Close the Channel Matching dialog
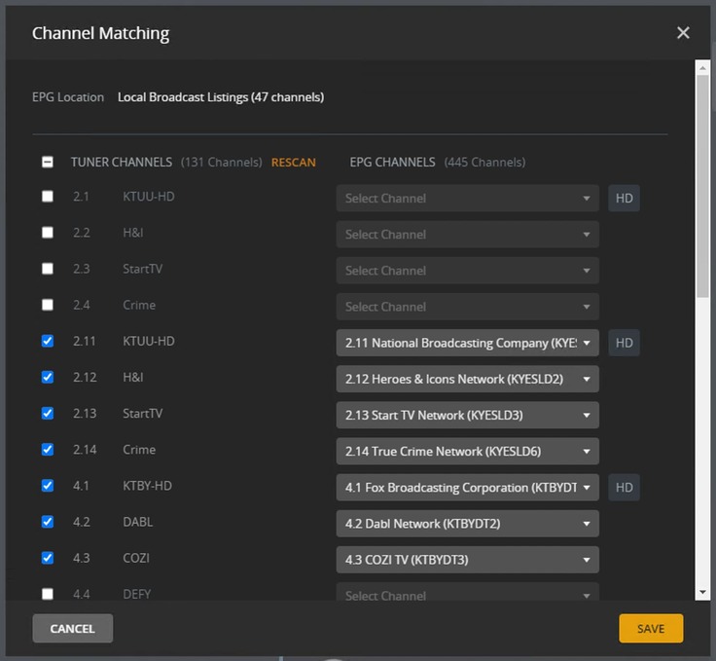Screen dimensions: 716x661 (x=683, y=33)
